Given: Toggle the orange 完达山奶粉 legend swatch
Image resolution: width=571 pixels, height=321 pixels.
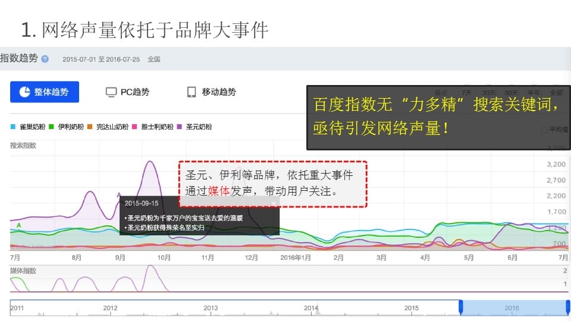Looking at the screenshot, I should point(90,127).
